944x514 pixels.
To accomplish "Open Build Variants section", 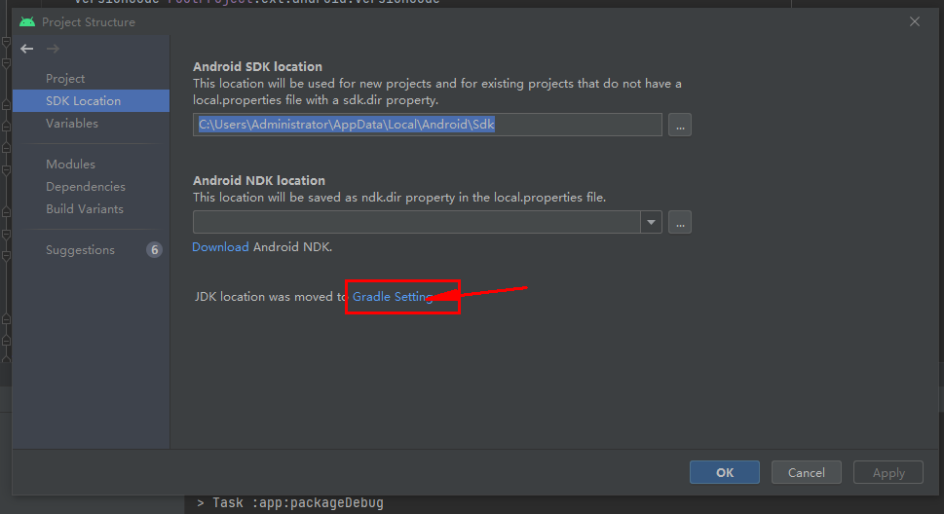I will 85,209.
